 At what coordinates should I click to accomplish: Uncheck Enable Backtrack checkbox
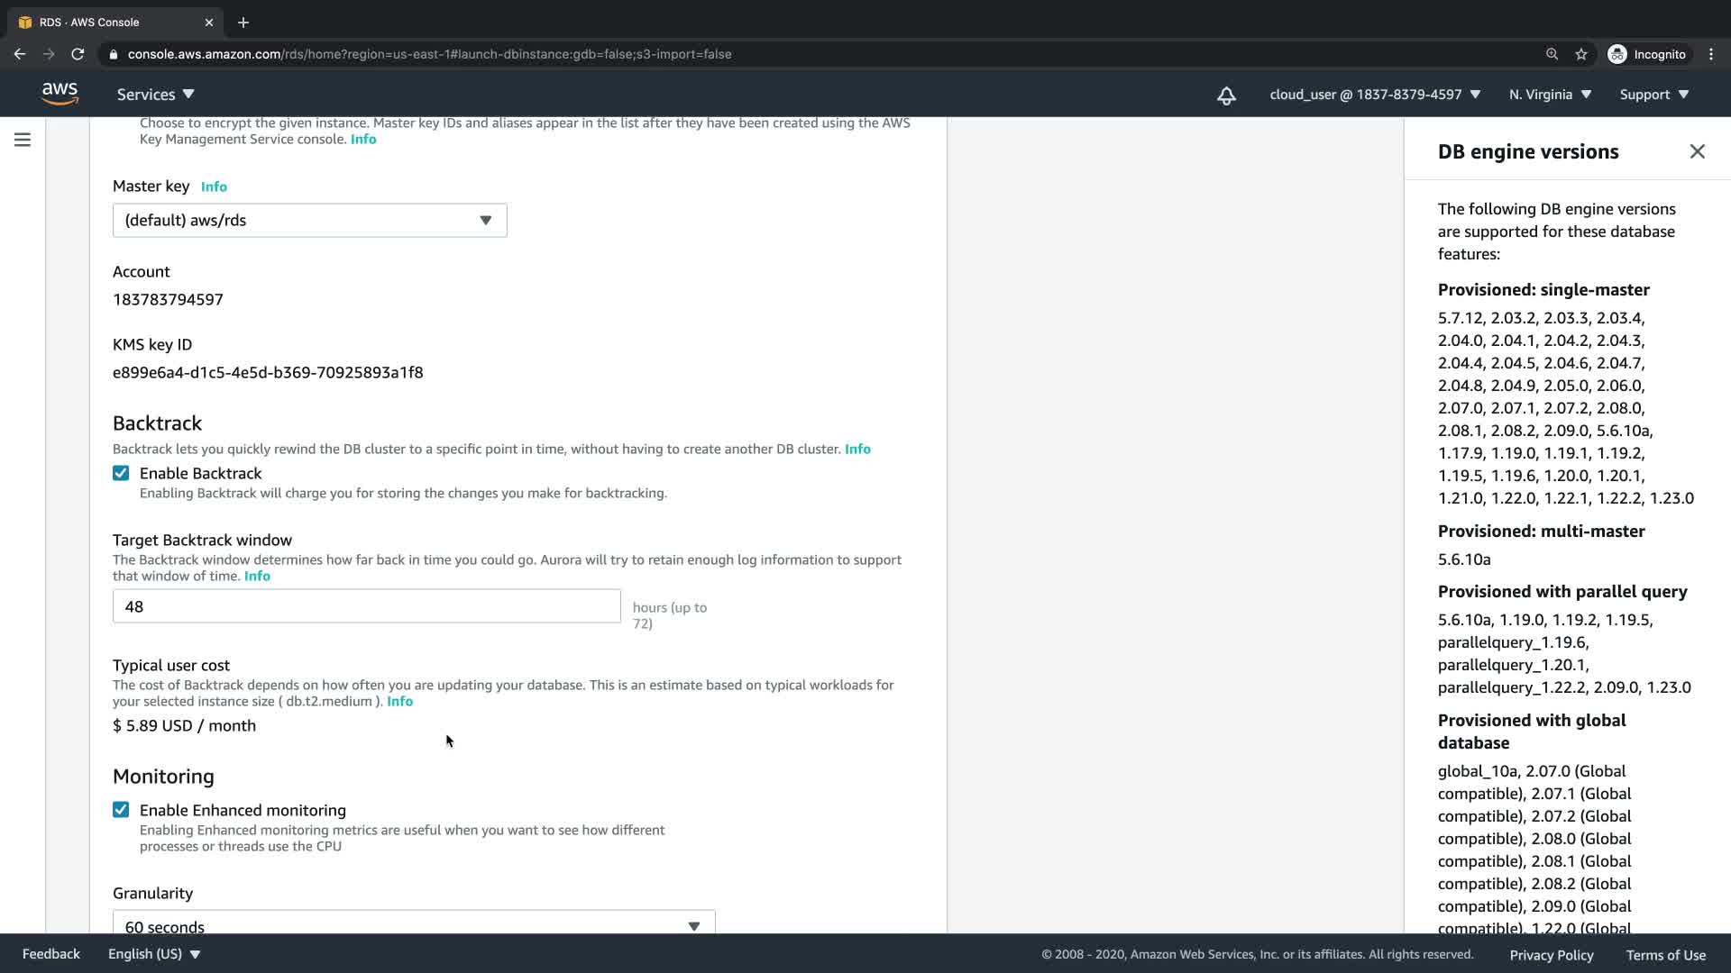click(x=121, y=473)
